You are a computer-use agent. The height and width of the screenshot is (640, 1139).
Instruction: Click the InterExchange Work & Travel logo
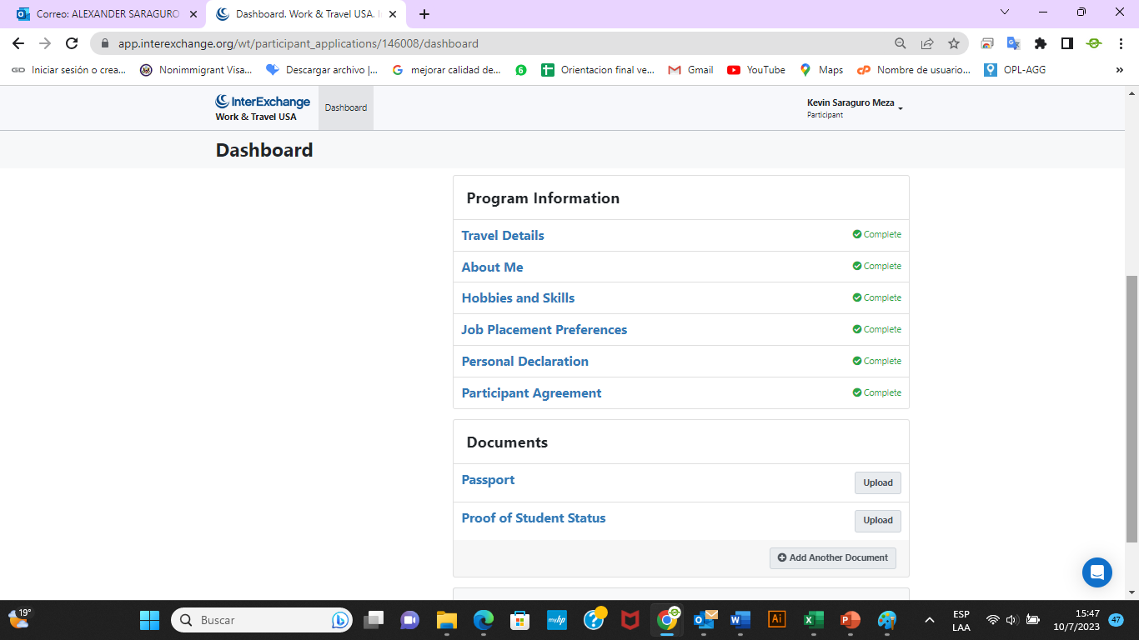point(262,107)
